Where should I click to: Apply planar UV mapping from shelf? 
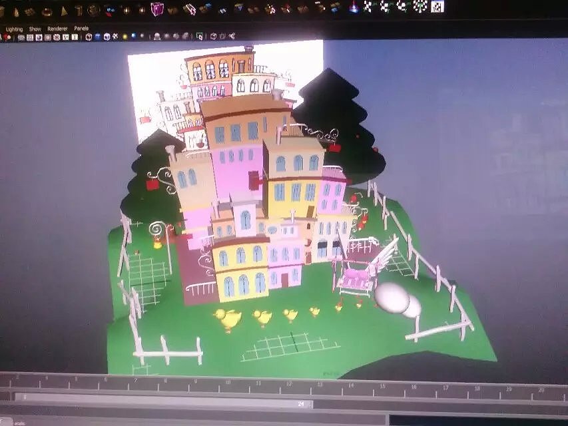coord(368,7)
